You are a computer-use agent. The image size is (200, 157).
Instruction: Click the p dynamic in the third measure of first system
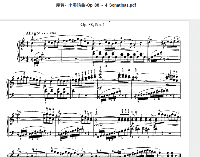(93, 48)
